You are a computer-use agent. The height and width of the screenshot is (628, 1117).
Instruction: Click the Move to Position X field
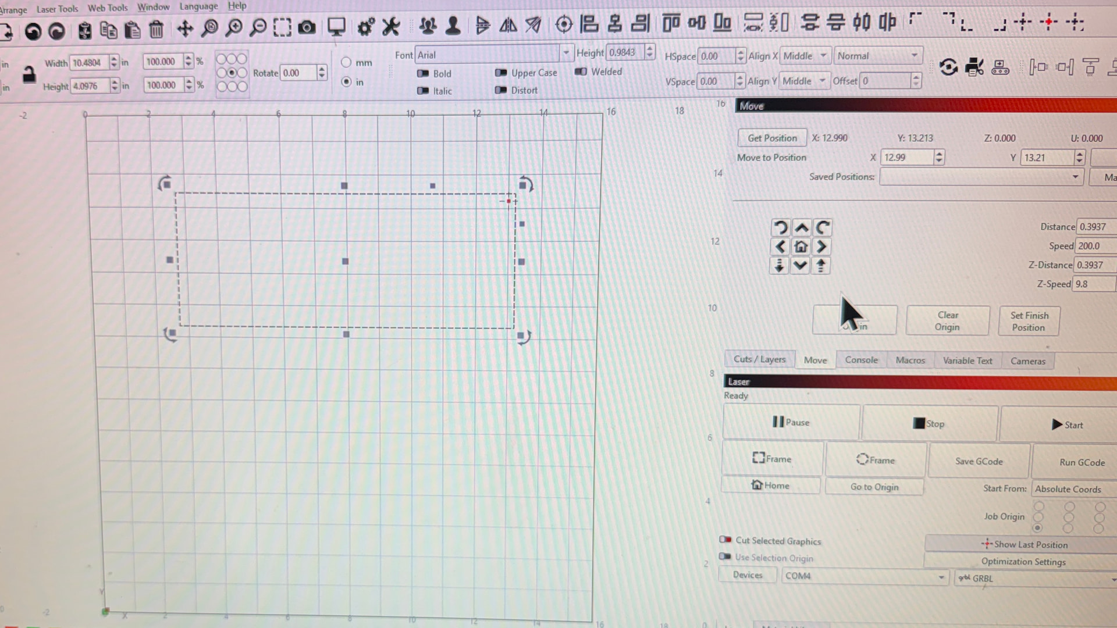[907, 158]
